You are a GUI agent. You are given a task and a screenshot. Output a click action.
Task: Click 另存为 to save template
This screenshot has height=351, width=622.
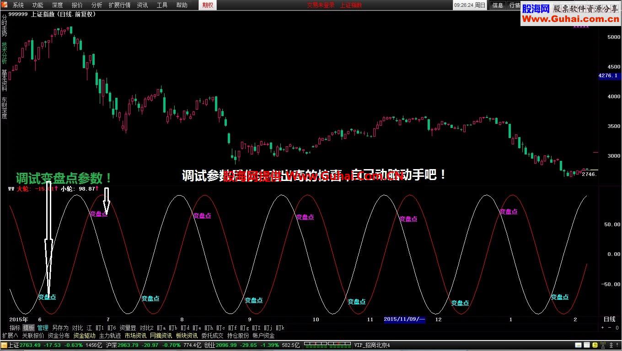60,328
